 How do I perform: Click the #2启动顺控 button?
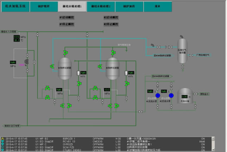(x=111, y=17)
